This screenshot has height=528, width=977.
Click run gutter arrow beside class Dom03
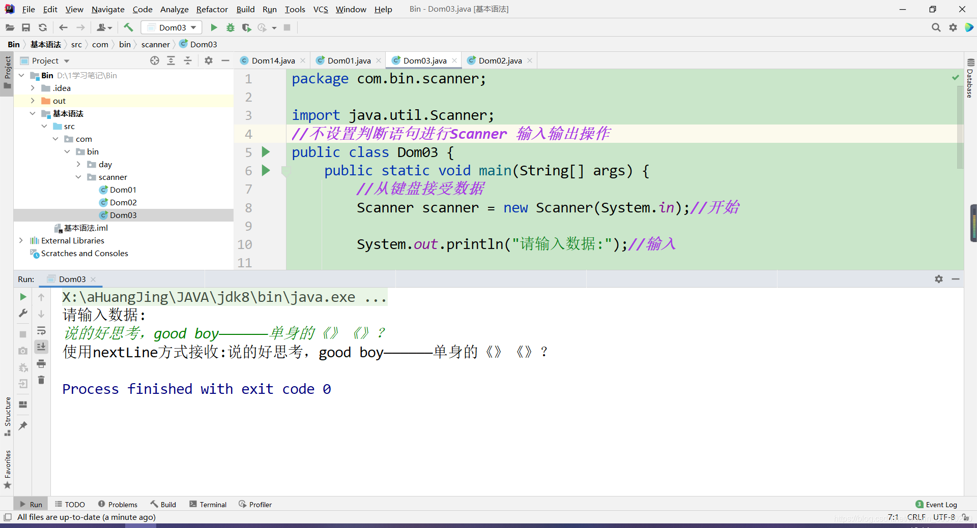tap(266, 152)
